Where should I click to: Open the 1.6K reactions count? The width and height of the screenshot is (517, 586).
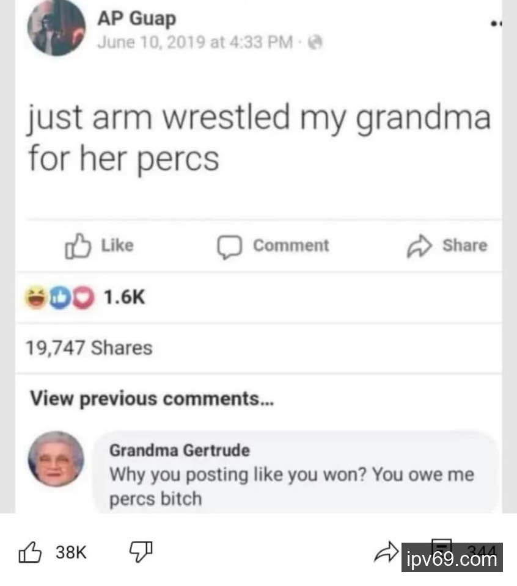(x=124, y=297)
